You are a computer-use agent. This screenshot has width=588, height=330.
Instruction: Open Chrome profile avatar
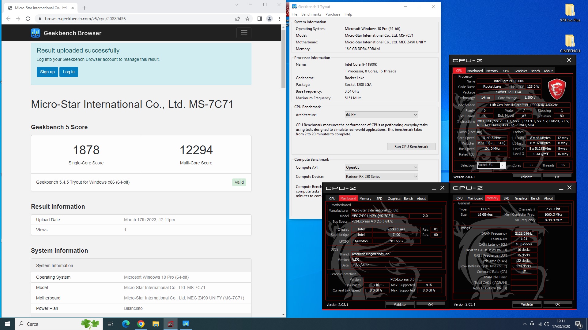[x=269, y=19]
